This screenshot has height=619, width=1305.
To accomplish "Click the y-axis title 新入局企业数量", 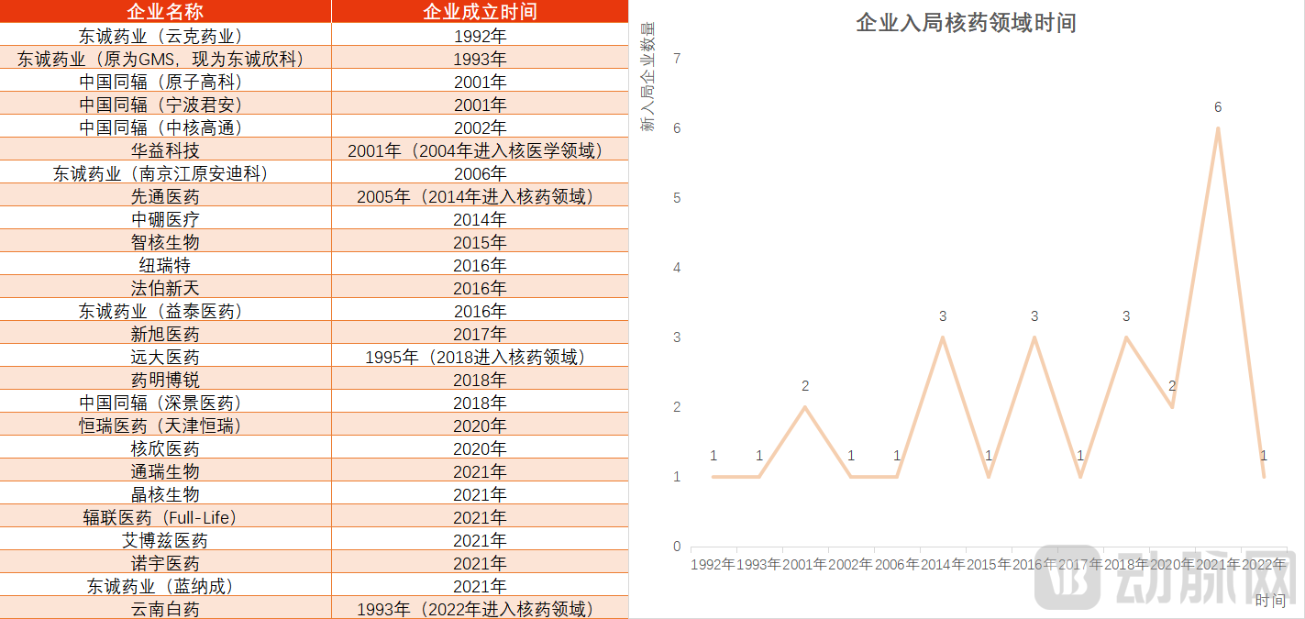I will pos(647,78).
